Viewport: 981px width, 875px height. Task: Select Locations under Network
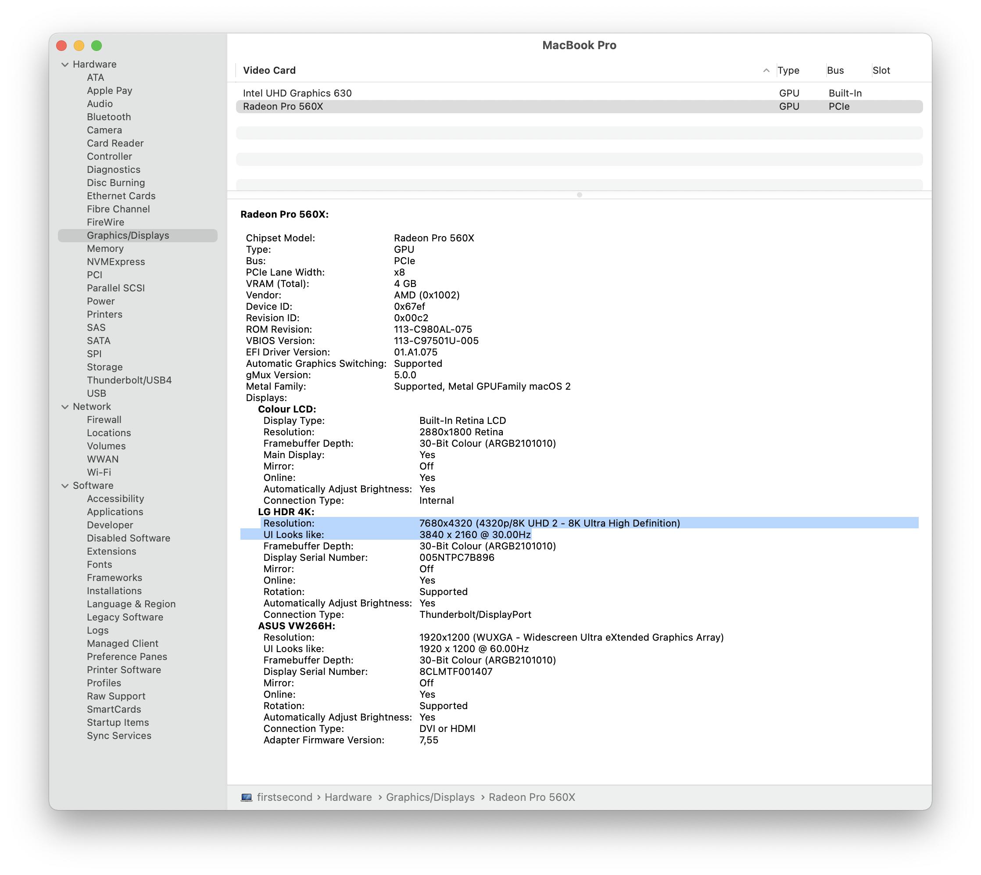(109, 433)
